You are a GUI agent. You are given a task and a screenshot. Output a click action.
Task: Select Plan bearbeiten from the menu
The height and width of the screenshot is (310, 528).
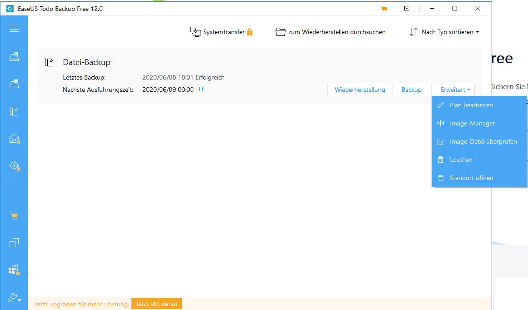(479, 105)
